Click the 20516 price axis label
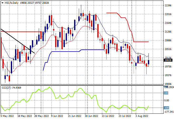 click(x=168, y=49)
